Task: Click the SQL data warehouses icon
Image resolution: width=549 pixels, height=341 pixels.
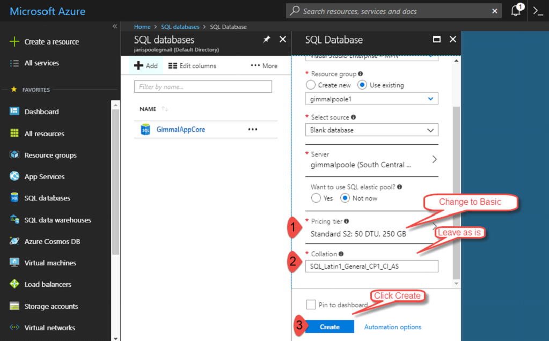Action: (x=14, y=220)
